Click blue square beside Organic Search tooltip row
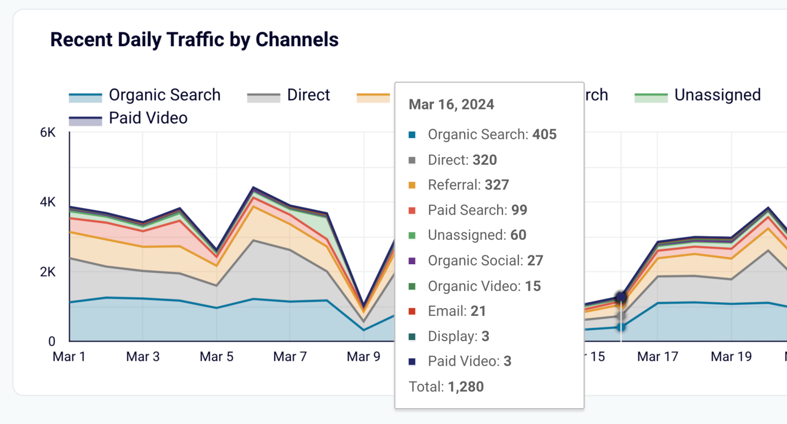The height and width of the screenshot is (424, 787). 412,135
